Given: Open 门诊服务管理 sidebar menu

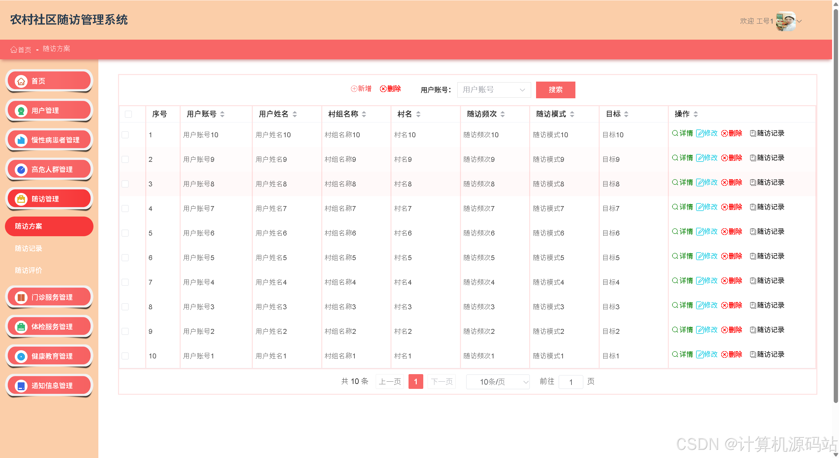Looking at the screenshot, I should [x=49, y=297].
